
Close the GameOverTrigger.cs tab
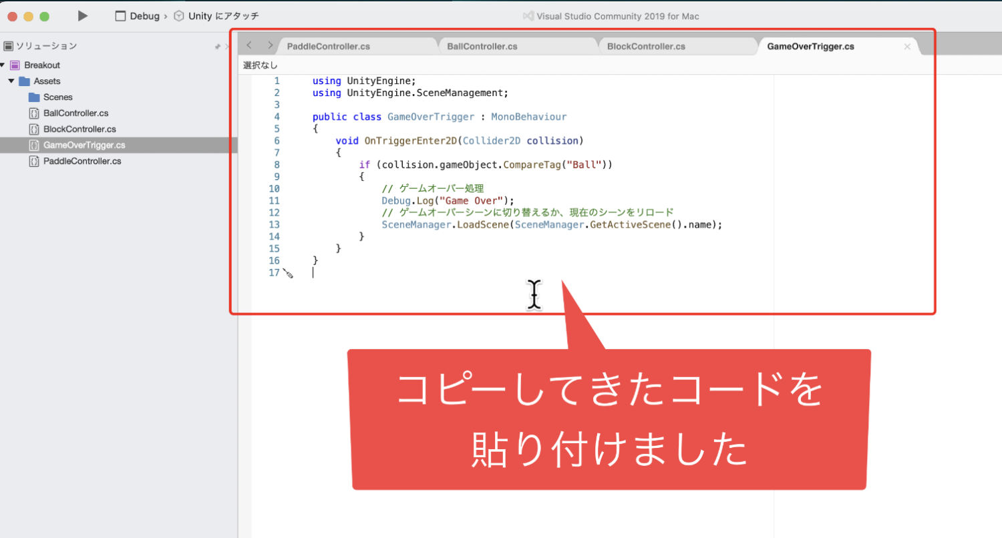907,47
